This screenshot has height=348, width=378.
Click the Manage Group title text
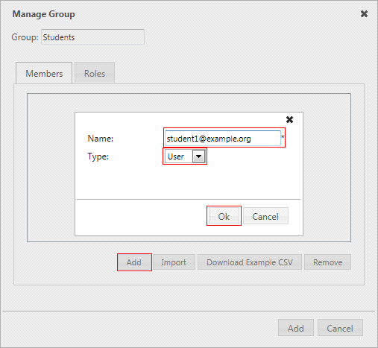point(44,14)
